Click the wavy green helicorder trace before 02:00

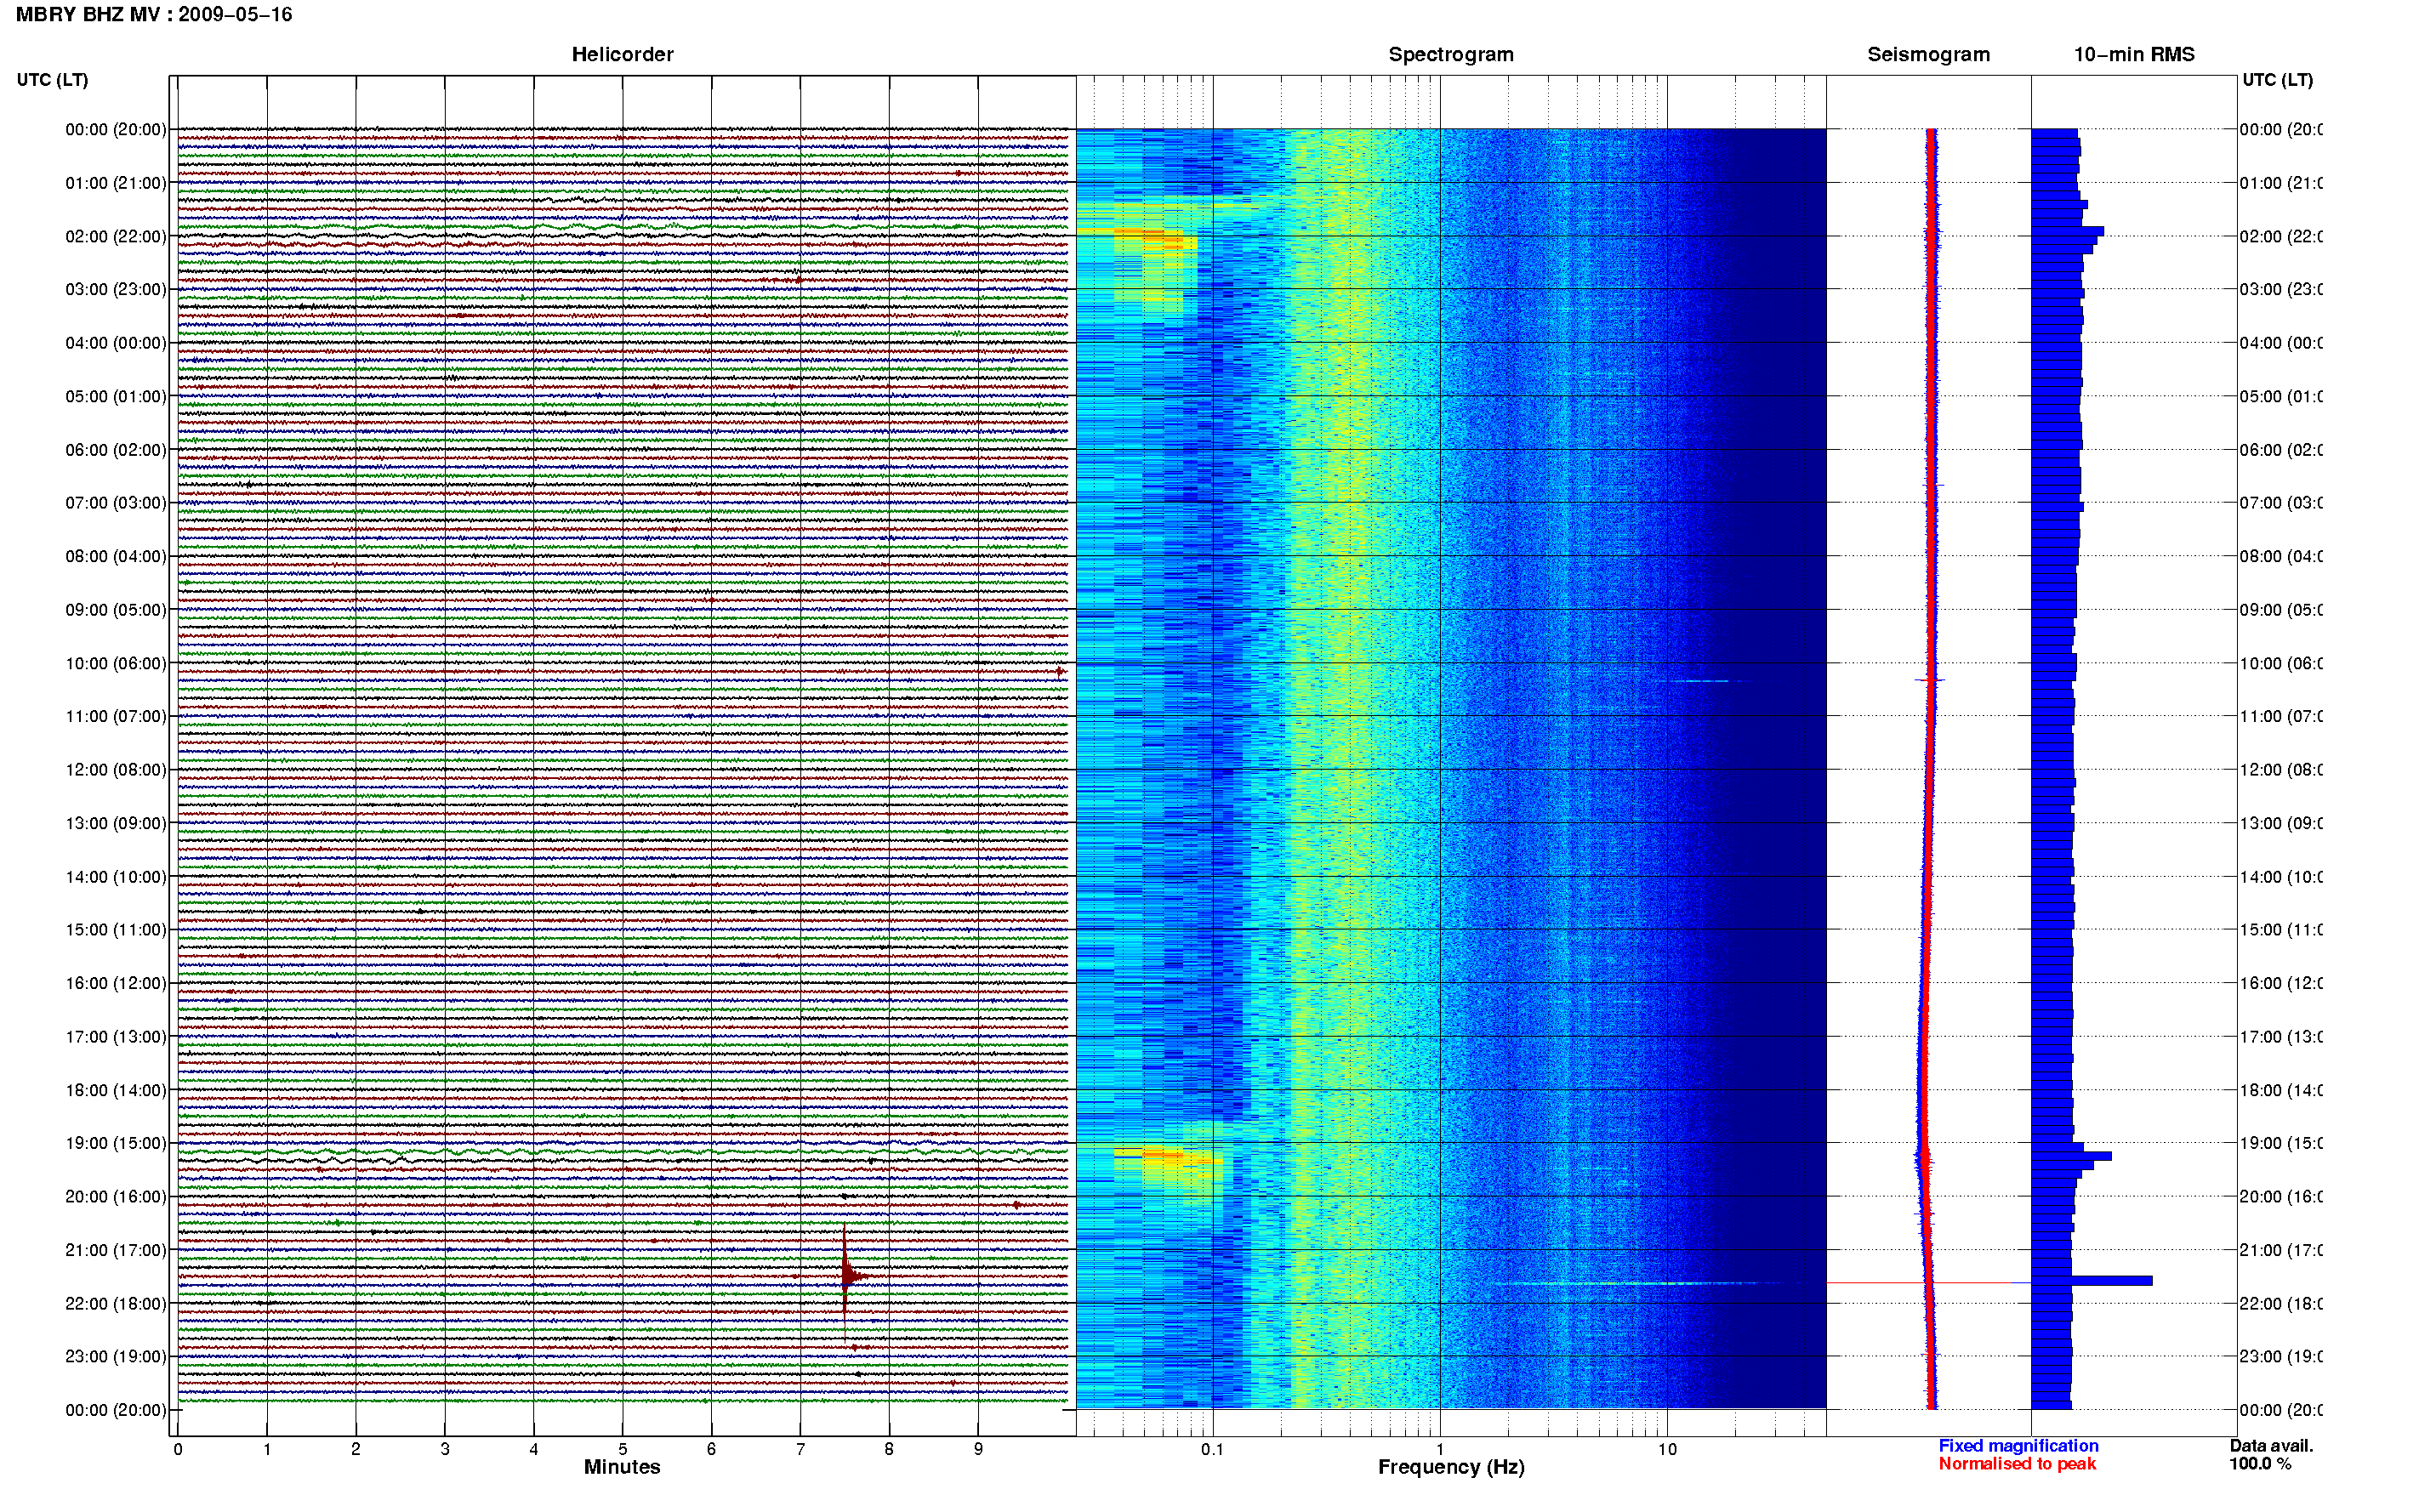(622, 227)
